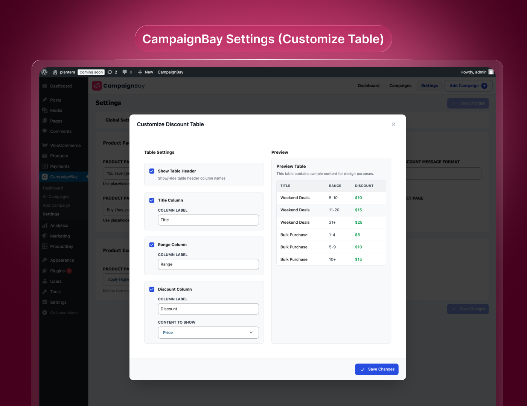Uncheck the Range Column checkbox
527x406 pixels.
pyautogui.click(x=152, y=245)
